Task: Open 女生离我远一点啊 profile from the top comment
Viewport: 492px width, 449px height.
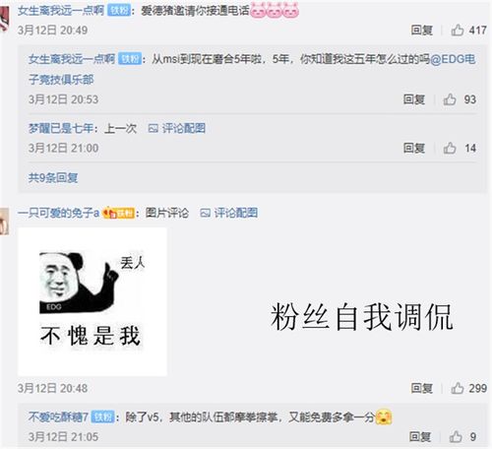Action: pyautogui.click(x=61, y=11)
